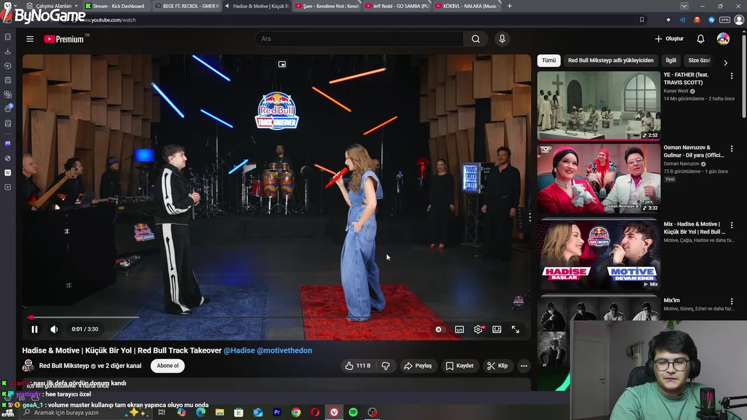Select the Tümü filter chip

pyautogui.click(x=549, y=61)
